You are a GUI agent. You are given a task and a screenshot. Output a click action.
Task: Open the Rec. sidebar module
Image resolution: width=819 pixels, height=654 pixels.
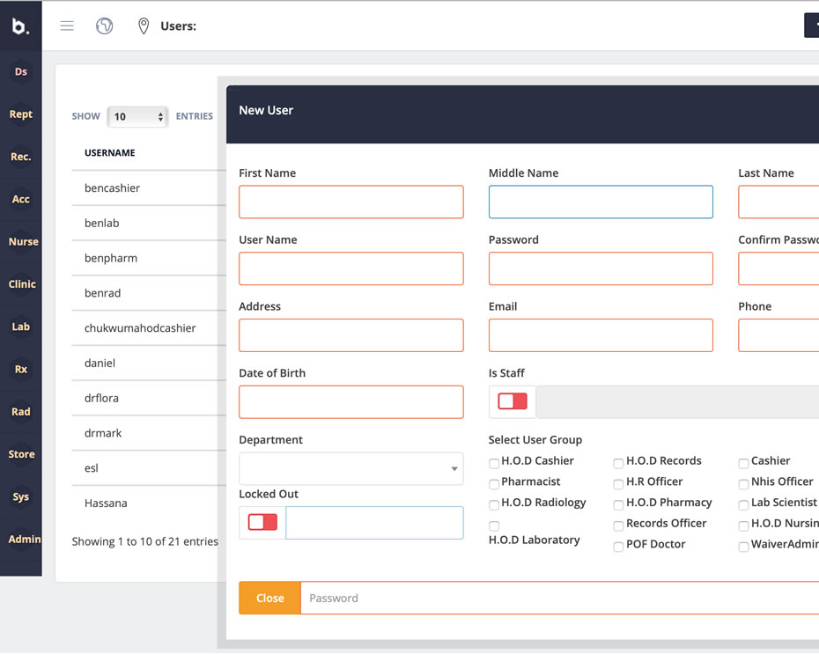(21, 157)
